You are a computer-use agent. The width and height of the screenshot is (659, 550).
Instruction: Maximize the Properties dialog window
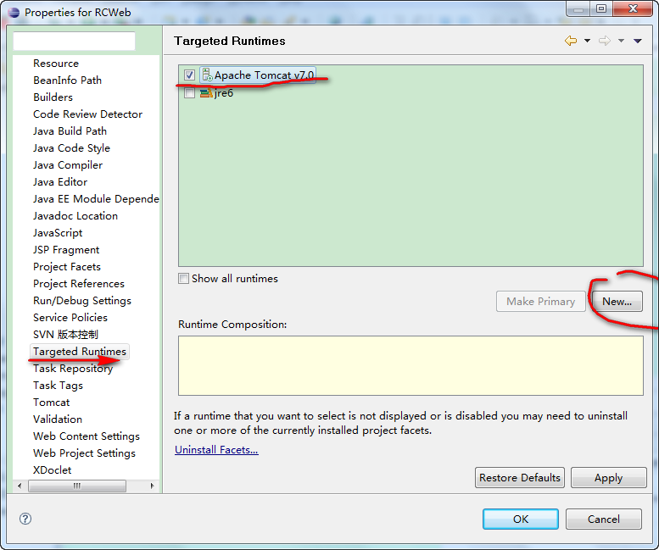(601, 8)
